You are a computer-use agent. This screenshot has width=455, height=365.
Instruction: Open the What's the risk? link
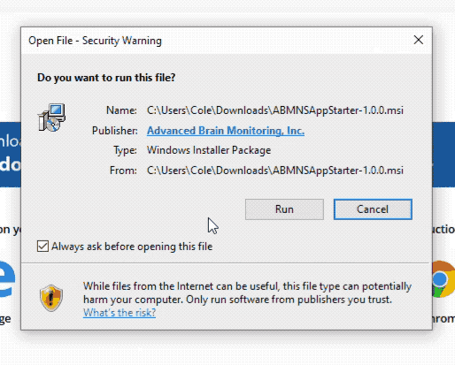[120, 313]
